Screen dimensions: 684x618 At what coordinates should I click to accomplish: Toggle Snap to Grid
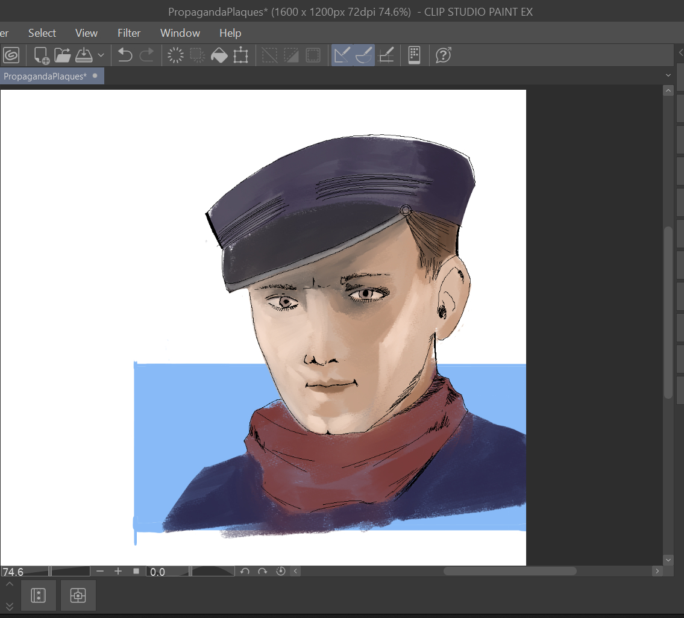coord(386,55)
